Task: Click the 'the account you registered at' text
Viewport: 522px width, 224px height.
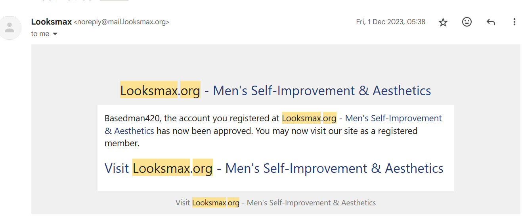Action: (x=222, y=118)
